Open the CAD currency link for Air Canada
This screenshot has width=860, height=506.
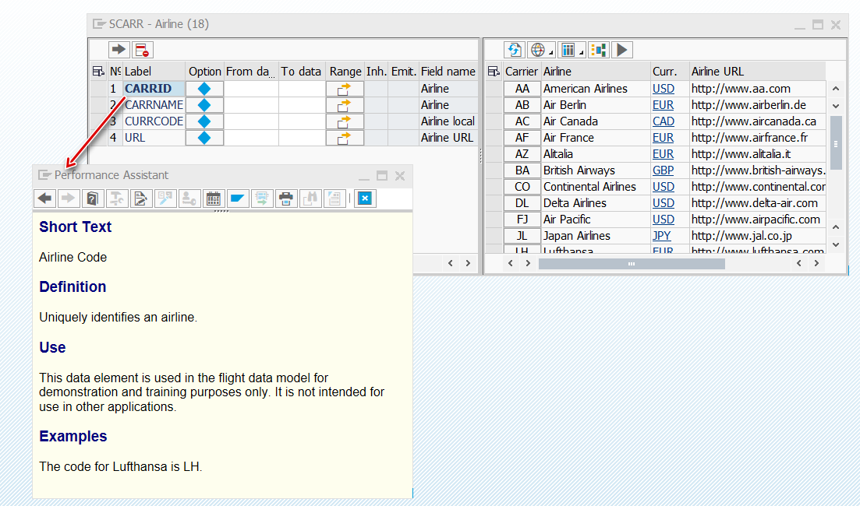[663, 121]
